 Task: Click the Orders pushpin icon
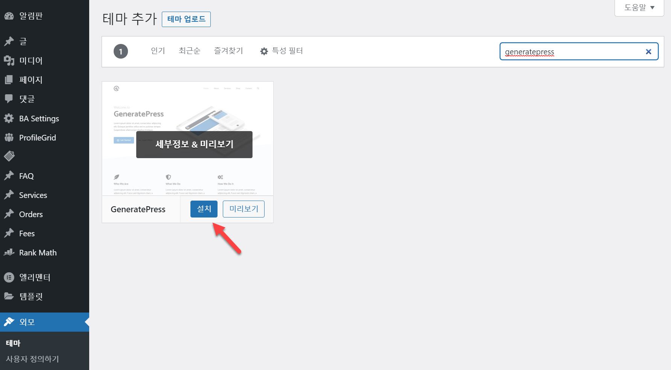tap(9, 214)
